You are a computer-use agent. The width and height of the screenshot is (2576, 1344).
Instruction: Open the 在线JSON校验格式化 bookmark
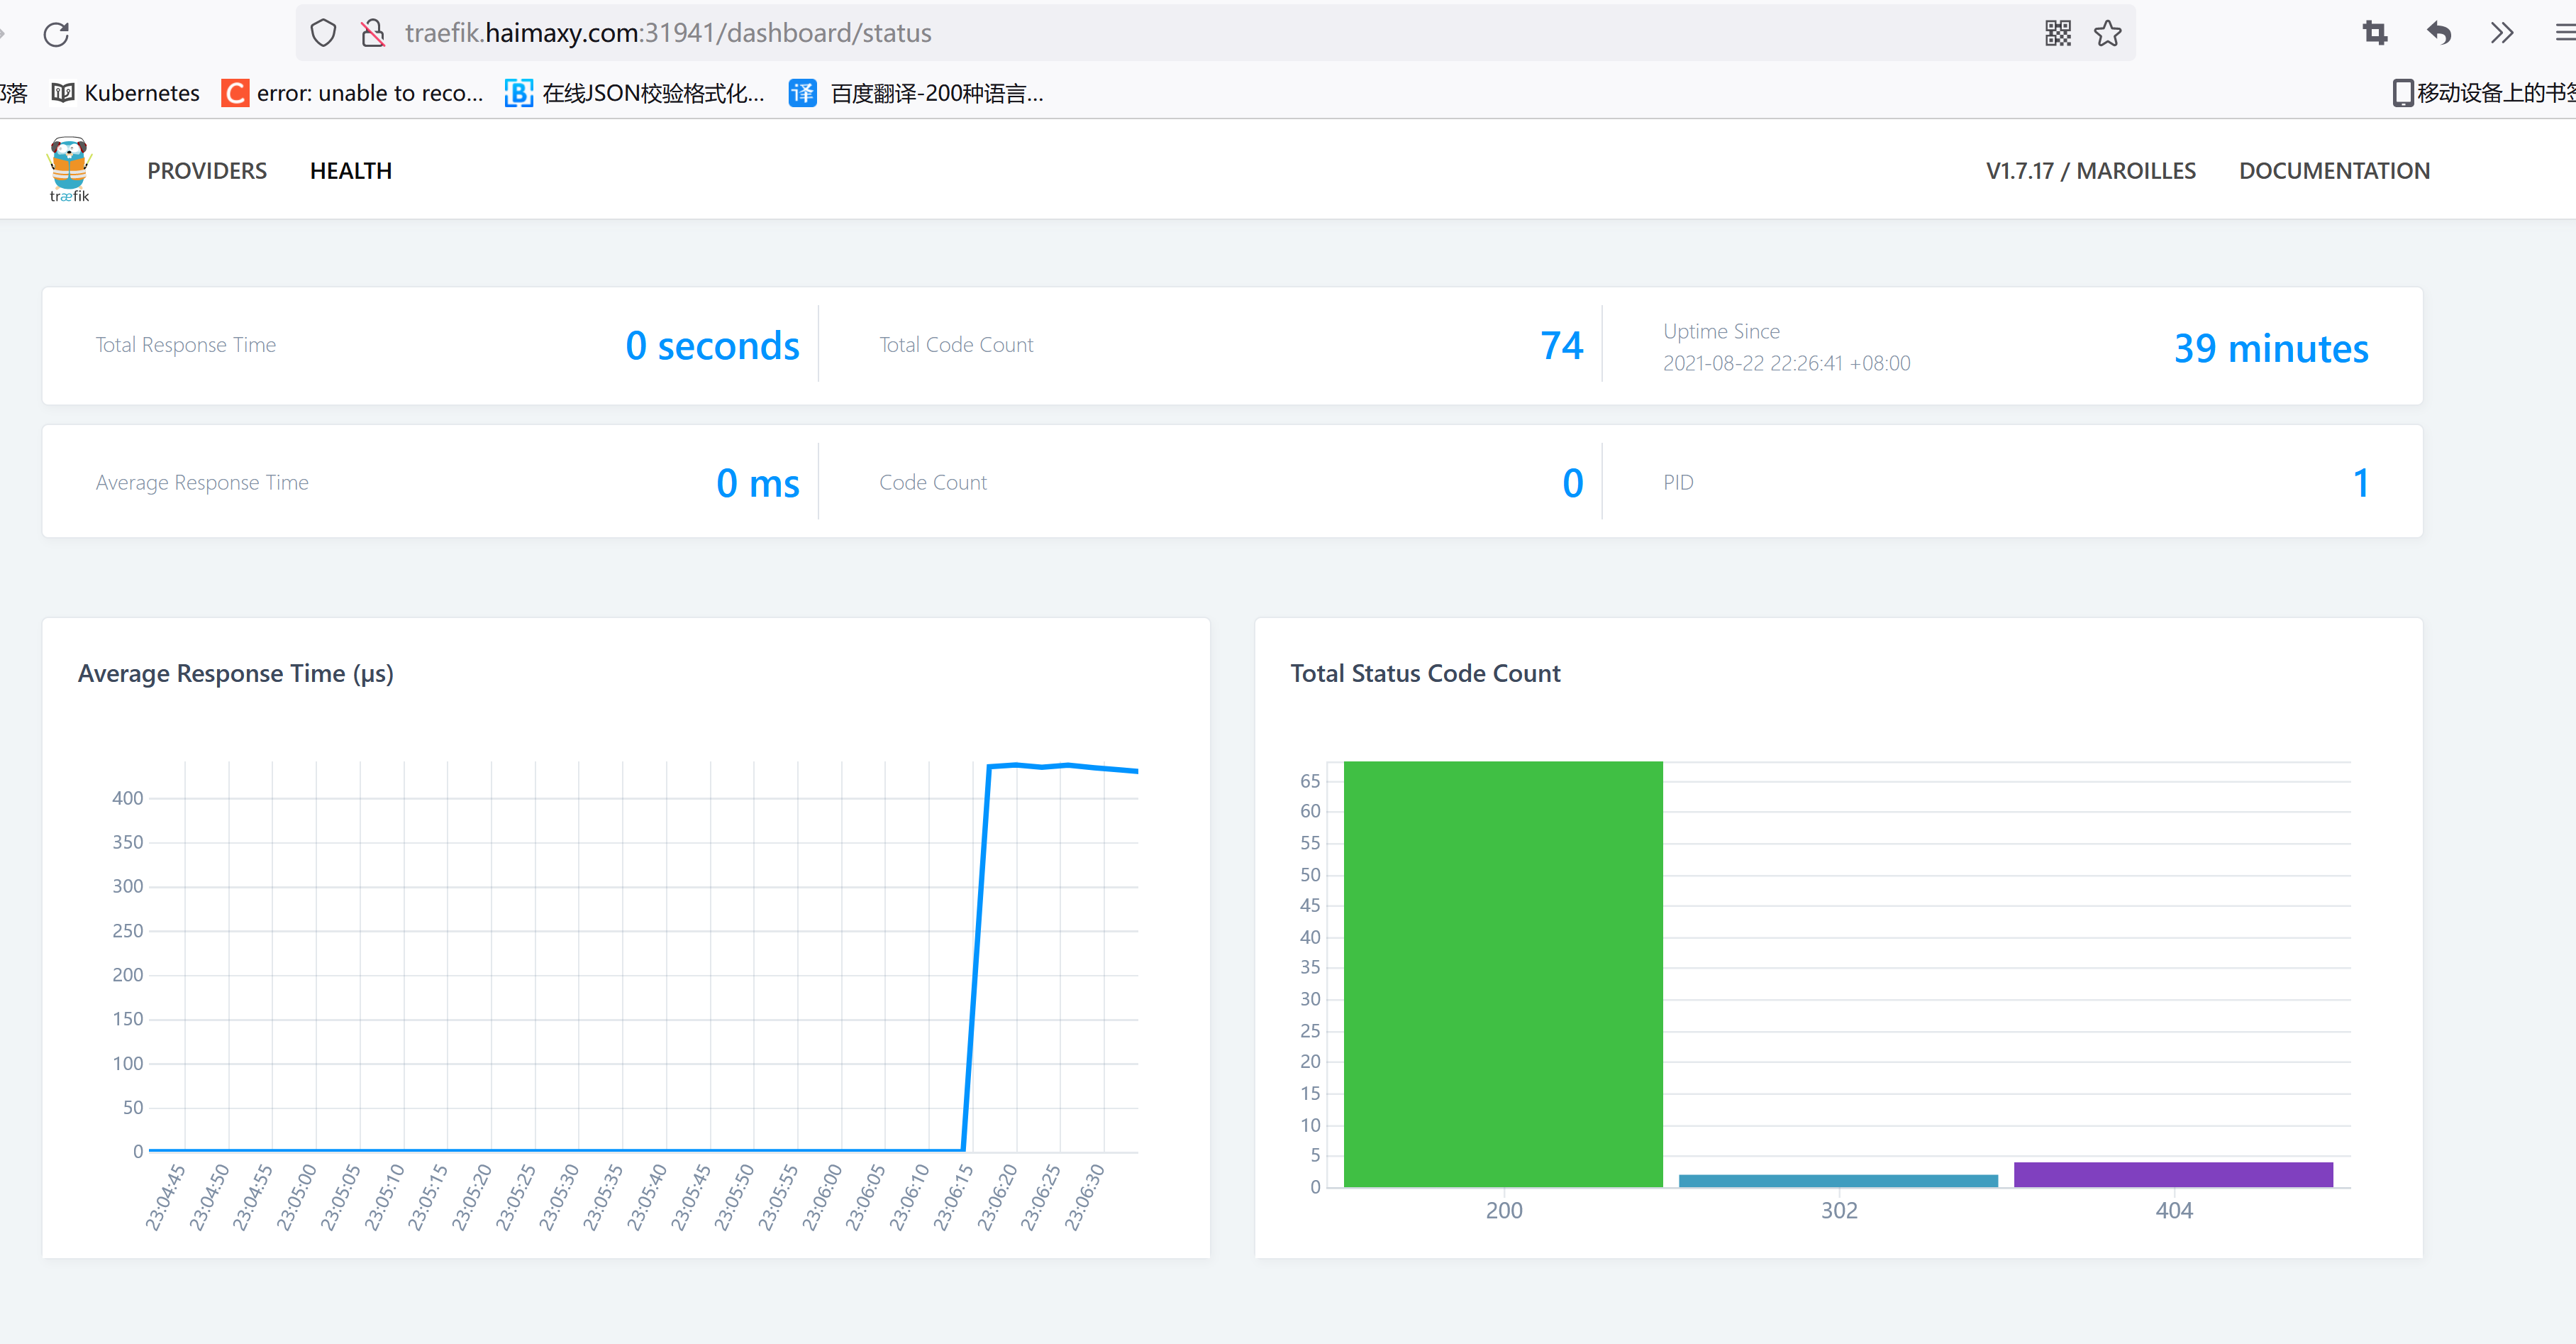pos(635,93)
